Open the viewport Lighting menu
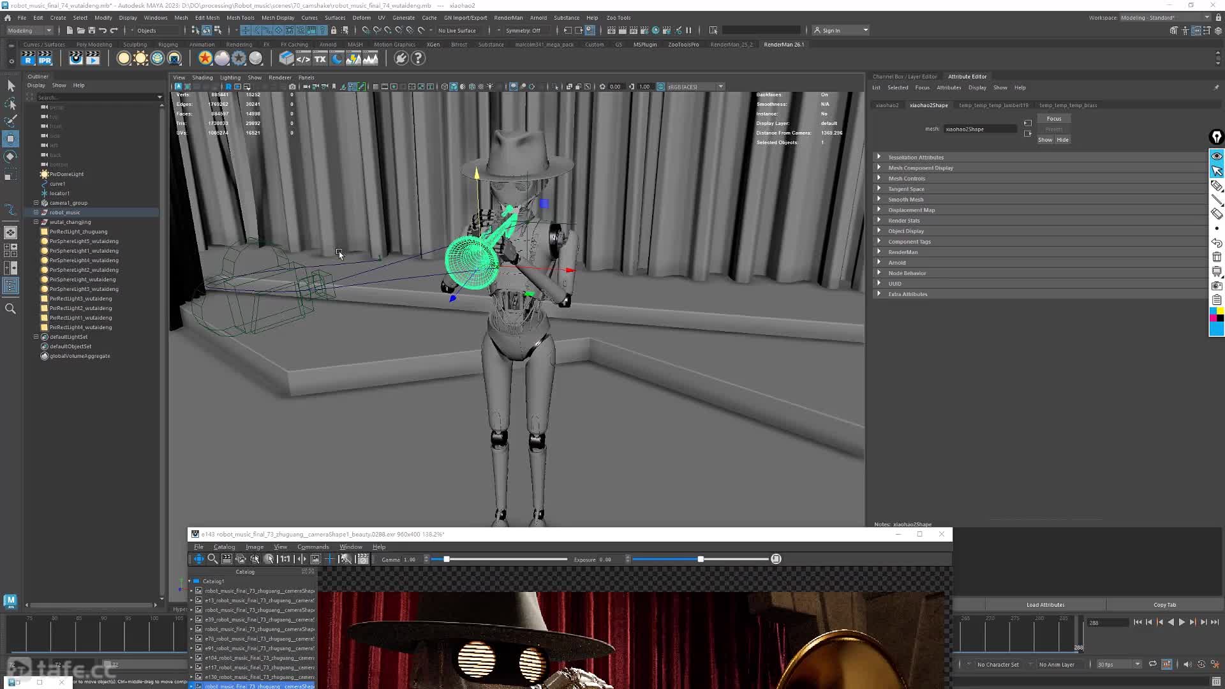This screenshot has height=689, width=1225. tap(230, 78)
